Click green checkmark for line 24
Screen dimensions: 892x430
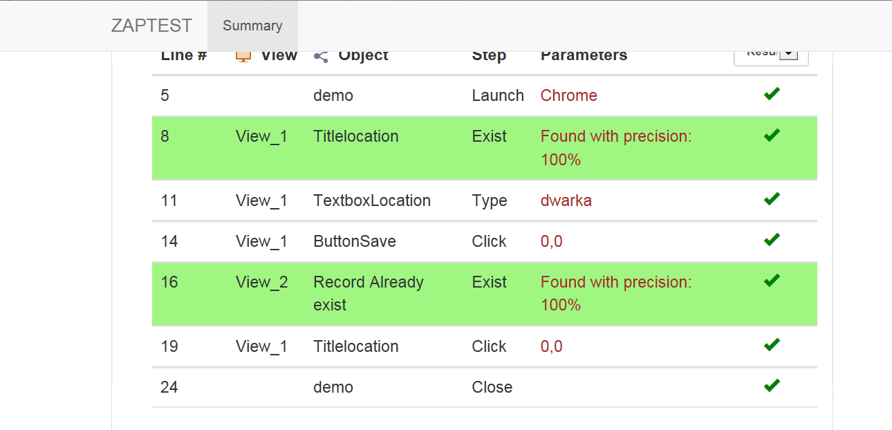pyautogui.click(x=772, y=386)
